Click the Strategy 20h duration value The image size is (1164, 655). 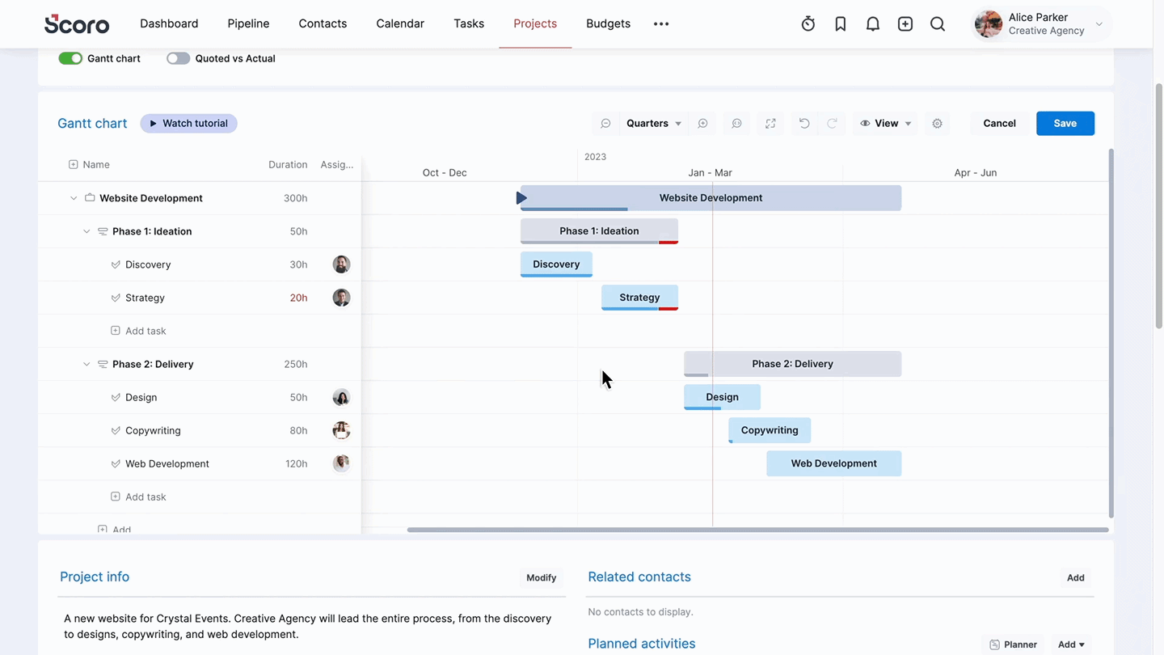pos(298,298)
